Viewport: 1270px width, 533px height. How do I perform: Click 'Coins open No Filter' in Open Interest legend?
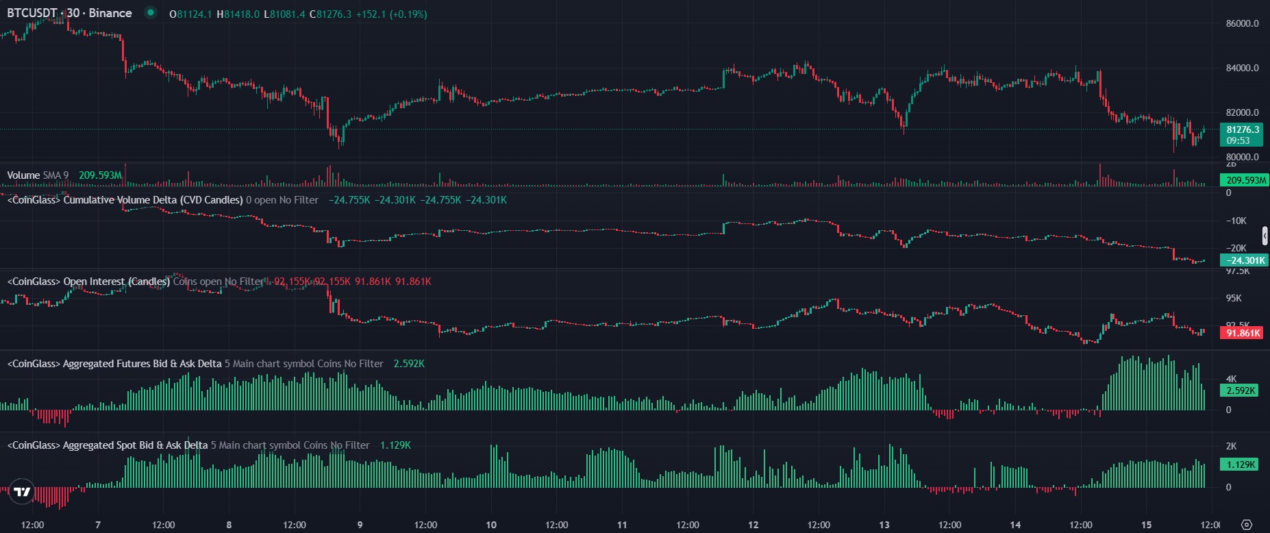[219, 282]
